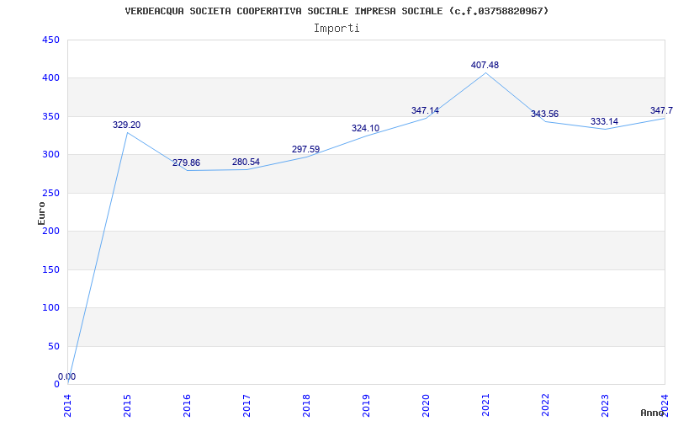
Task: Click the 2014 x-axis year label
Action: point(68,406)
